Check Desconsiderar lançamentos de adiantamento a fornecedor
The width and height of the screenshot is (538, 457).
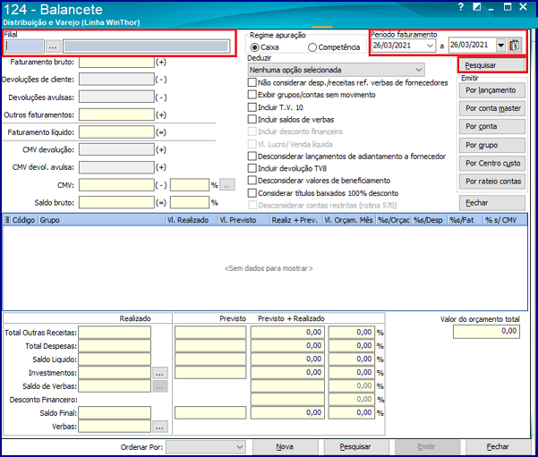pyautogui.click(x=252, y=156)
